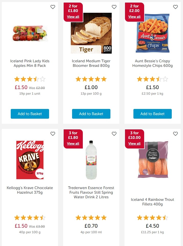This screenshot has width=183, height=246.
Task: Click the heart icon on Iceland Medium Tiger Bloomer Bread
Action: (114, 7)
